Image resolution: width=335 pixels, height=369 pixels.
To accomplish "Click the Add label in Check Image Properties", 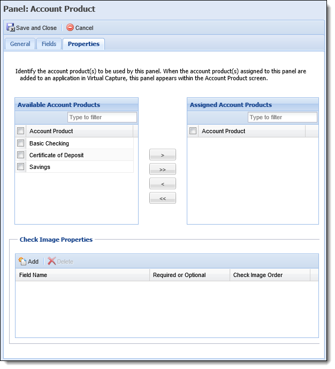I will [x=33, y=262].
